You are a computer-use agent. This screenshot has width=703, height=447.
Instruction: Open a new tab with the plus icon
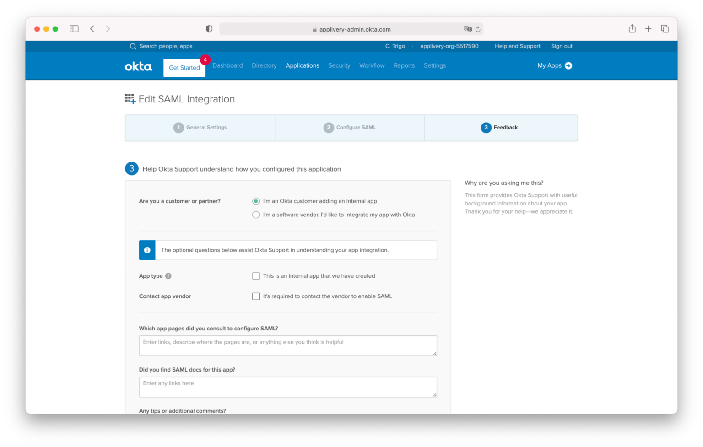(x=648, y=28)
